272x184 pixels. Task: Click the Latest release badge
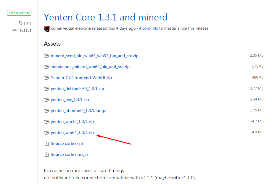19,13
